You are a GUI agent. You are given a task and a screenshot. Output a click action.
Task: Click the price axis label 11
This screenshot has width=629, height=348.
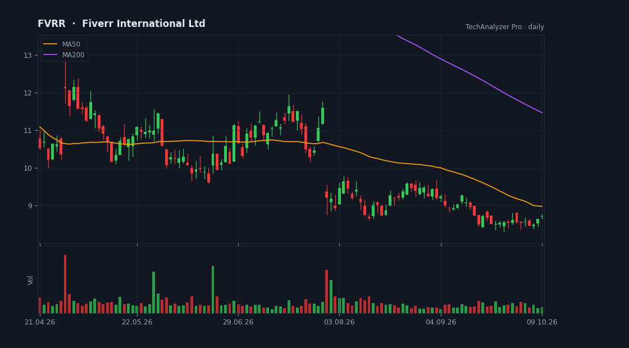(x=28, y=131)
